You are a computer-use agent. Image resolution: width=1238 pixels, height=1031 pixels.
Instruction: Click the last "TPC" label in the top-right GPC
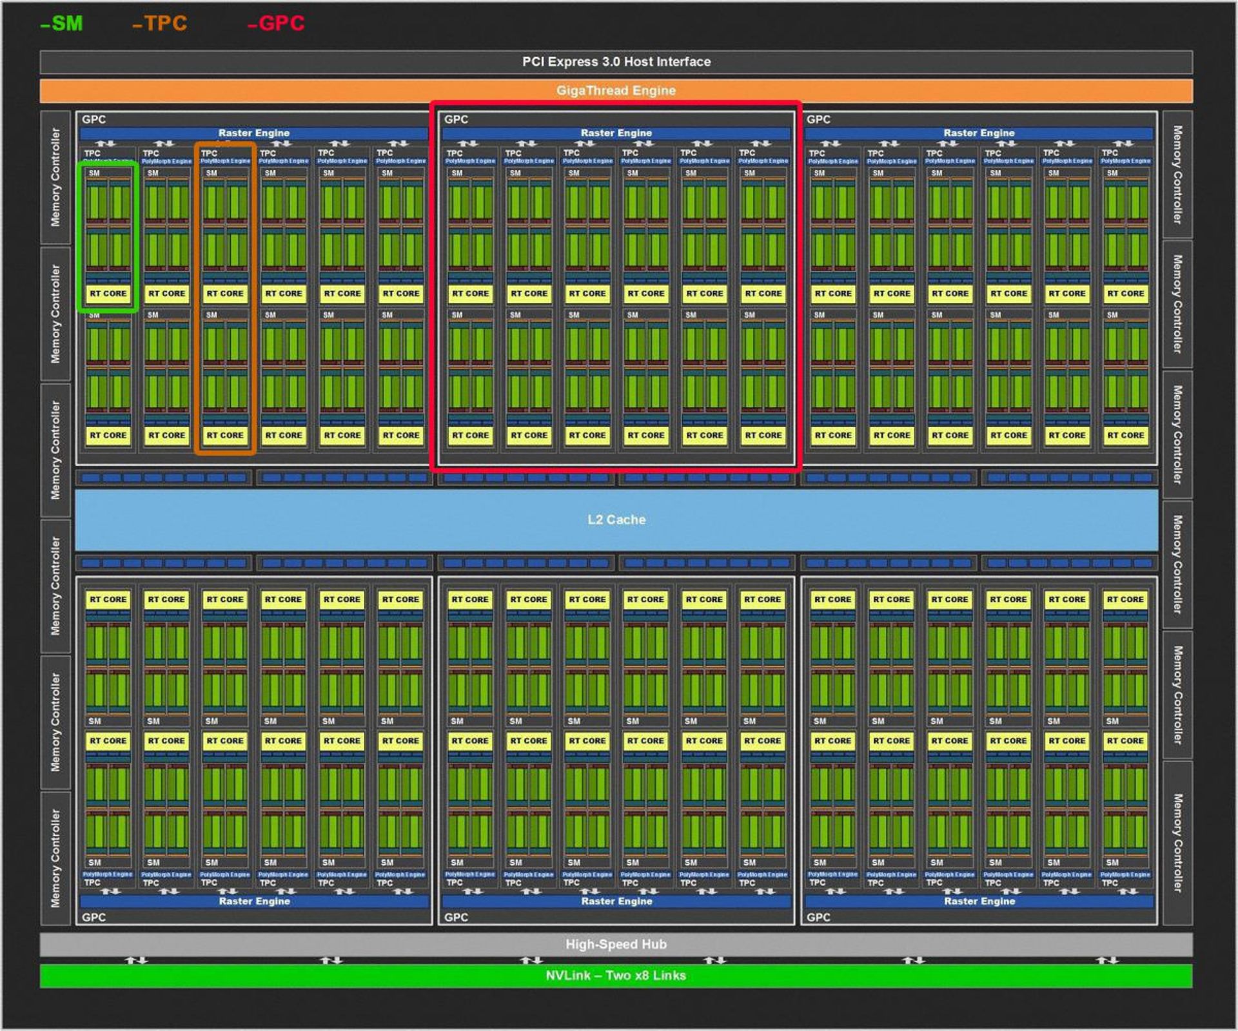(x=1110, y=153)
